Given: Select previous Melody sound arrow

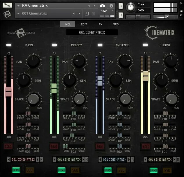Looking at the screenshot, I should pyautogui.click(x=54, y=160).
